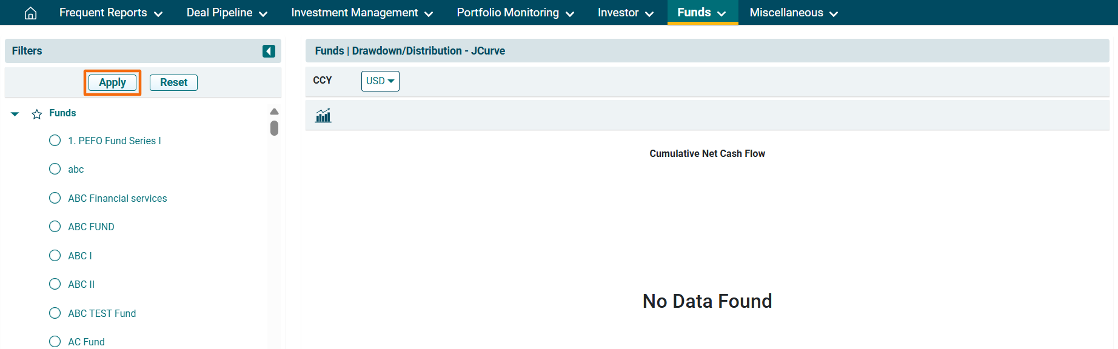1118x349 pixels.
Task: Pick the ABC FUND radio option
Action: 55,227
